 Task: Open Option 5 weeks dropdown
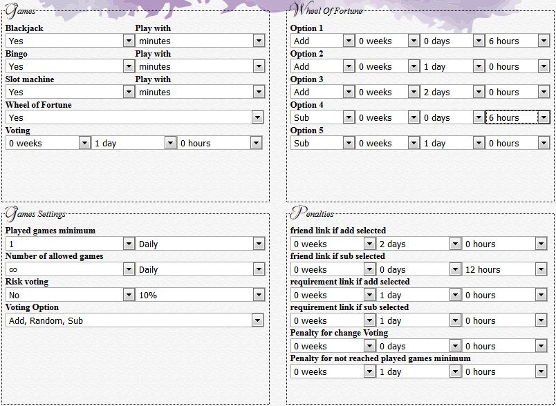pos(387,143)
